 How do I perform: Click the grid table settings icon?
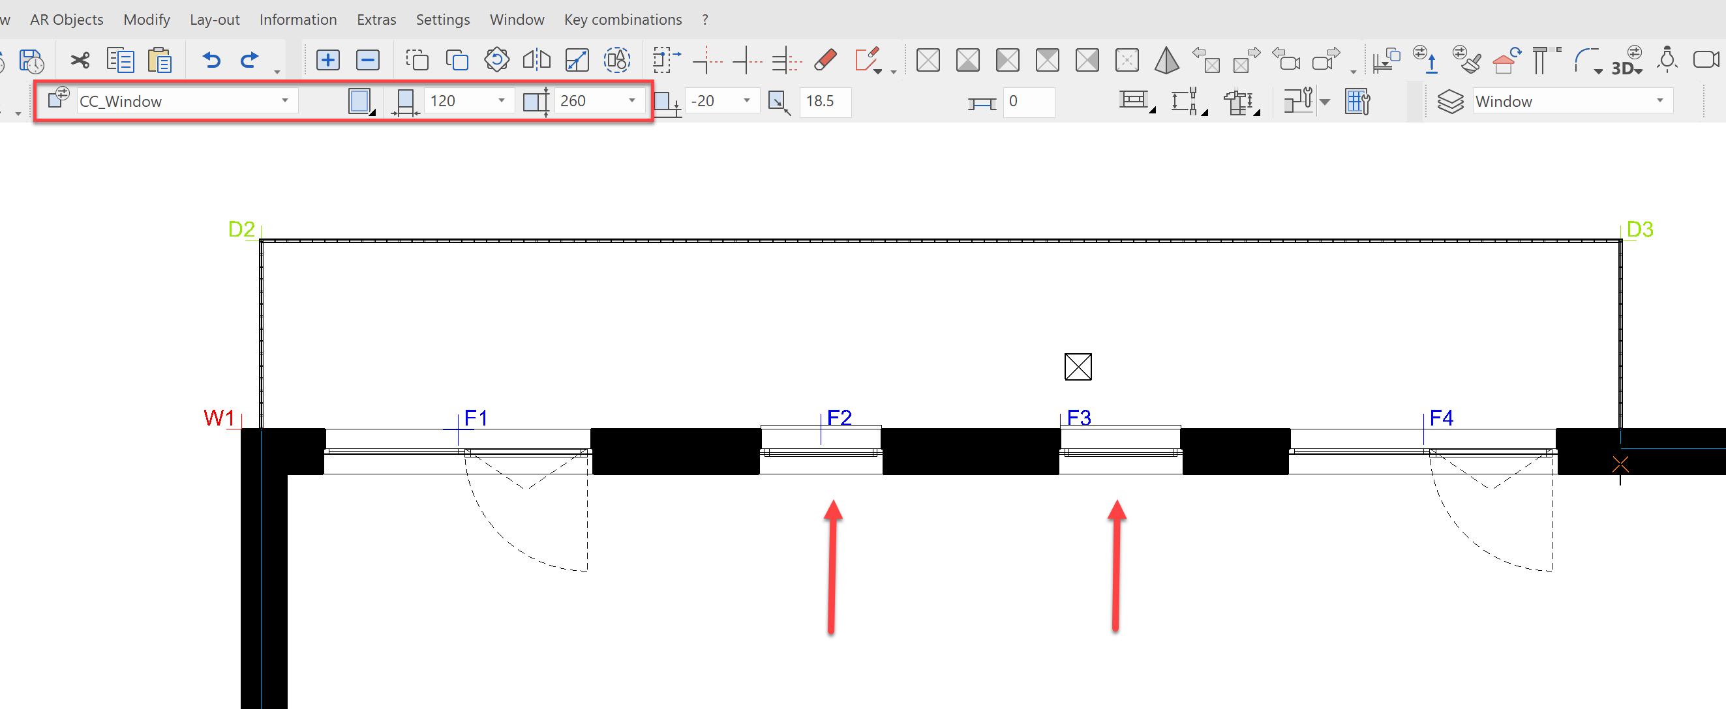tap(1357, 102)
